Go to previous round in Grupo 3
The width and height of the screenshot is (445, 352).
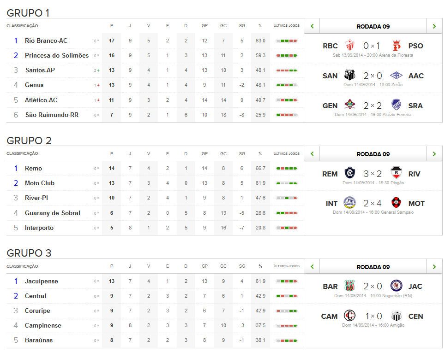312,267
